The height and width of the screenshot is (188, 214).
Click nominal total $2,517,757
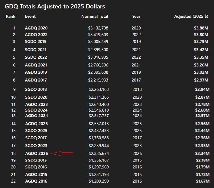click(x=99, y=116)
